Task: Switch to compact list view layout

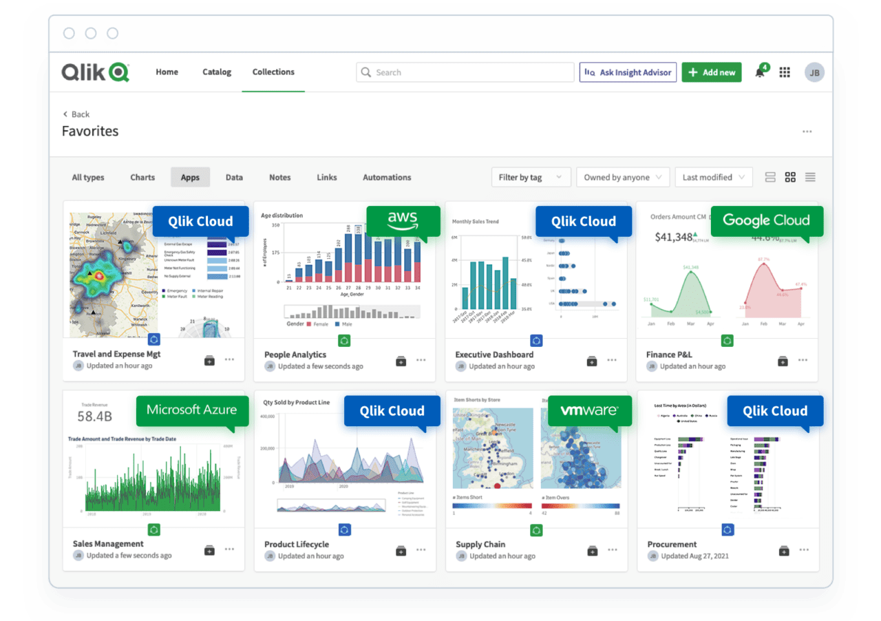Action: pyautogui.click(x=770, y=177)
